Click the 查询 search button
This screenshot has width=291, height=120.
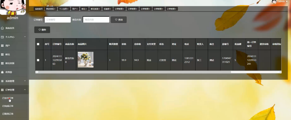(x=119, y=20)
